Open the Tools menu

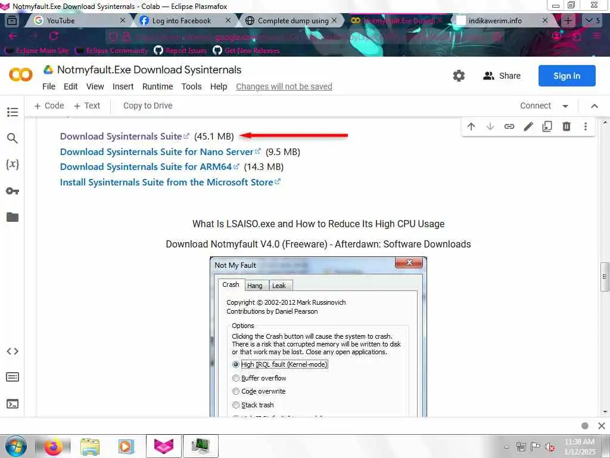point(191,86)
